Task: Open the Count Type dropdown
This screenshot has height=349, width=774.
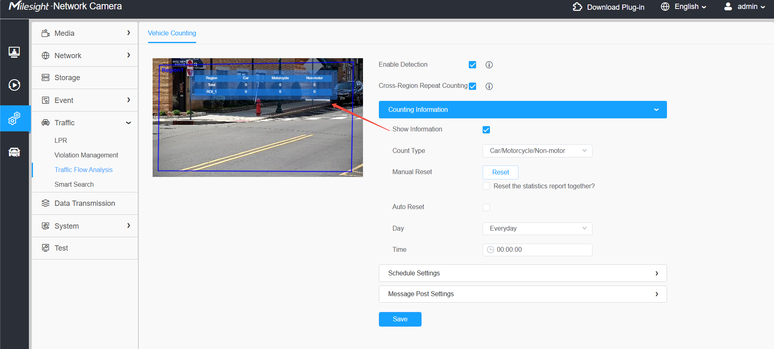Action: pyautogui.click(x=537, y=151)
